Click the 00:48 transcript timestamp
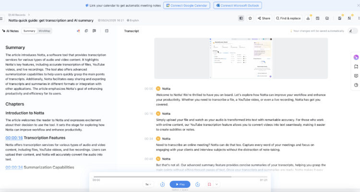 point(148,159)
